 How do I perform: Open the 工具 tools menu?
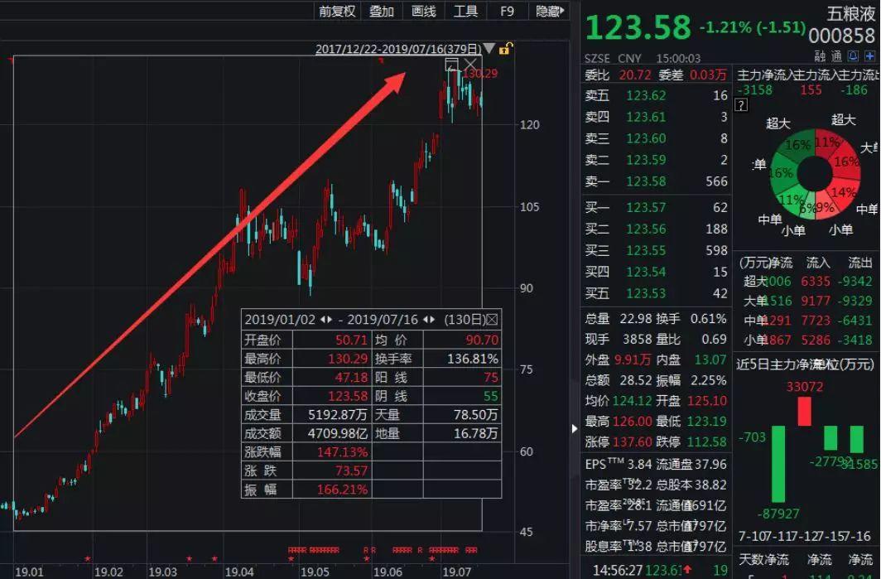click(x=466, y=12)
